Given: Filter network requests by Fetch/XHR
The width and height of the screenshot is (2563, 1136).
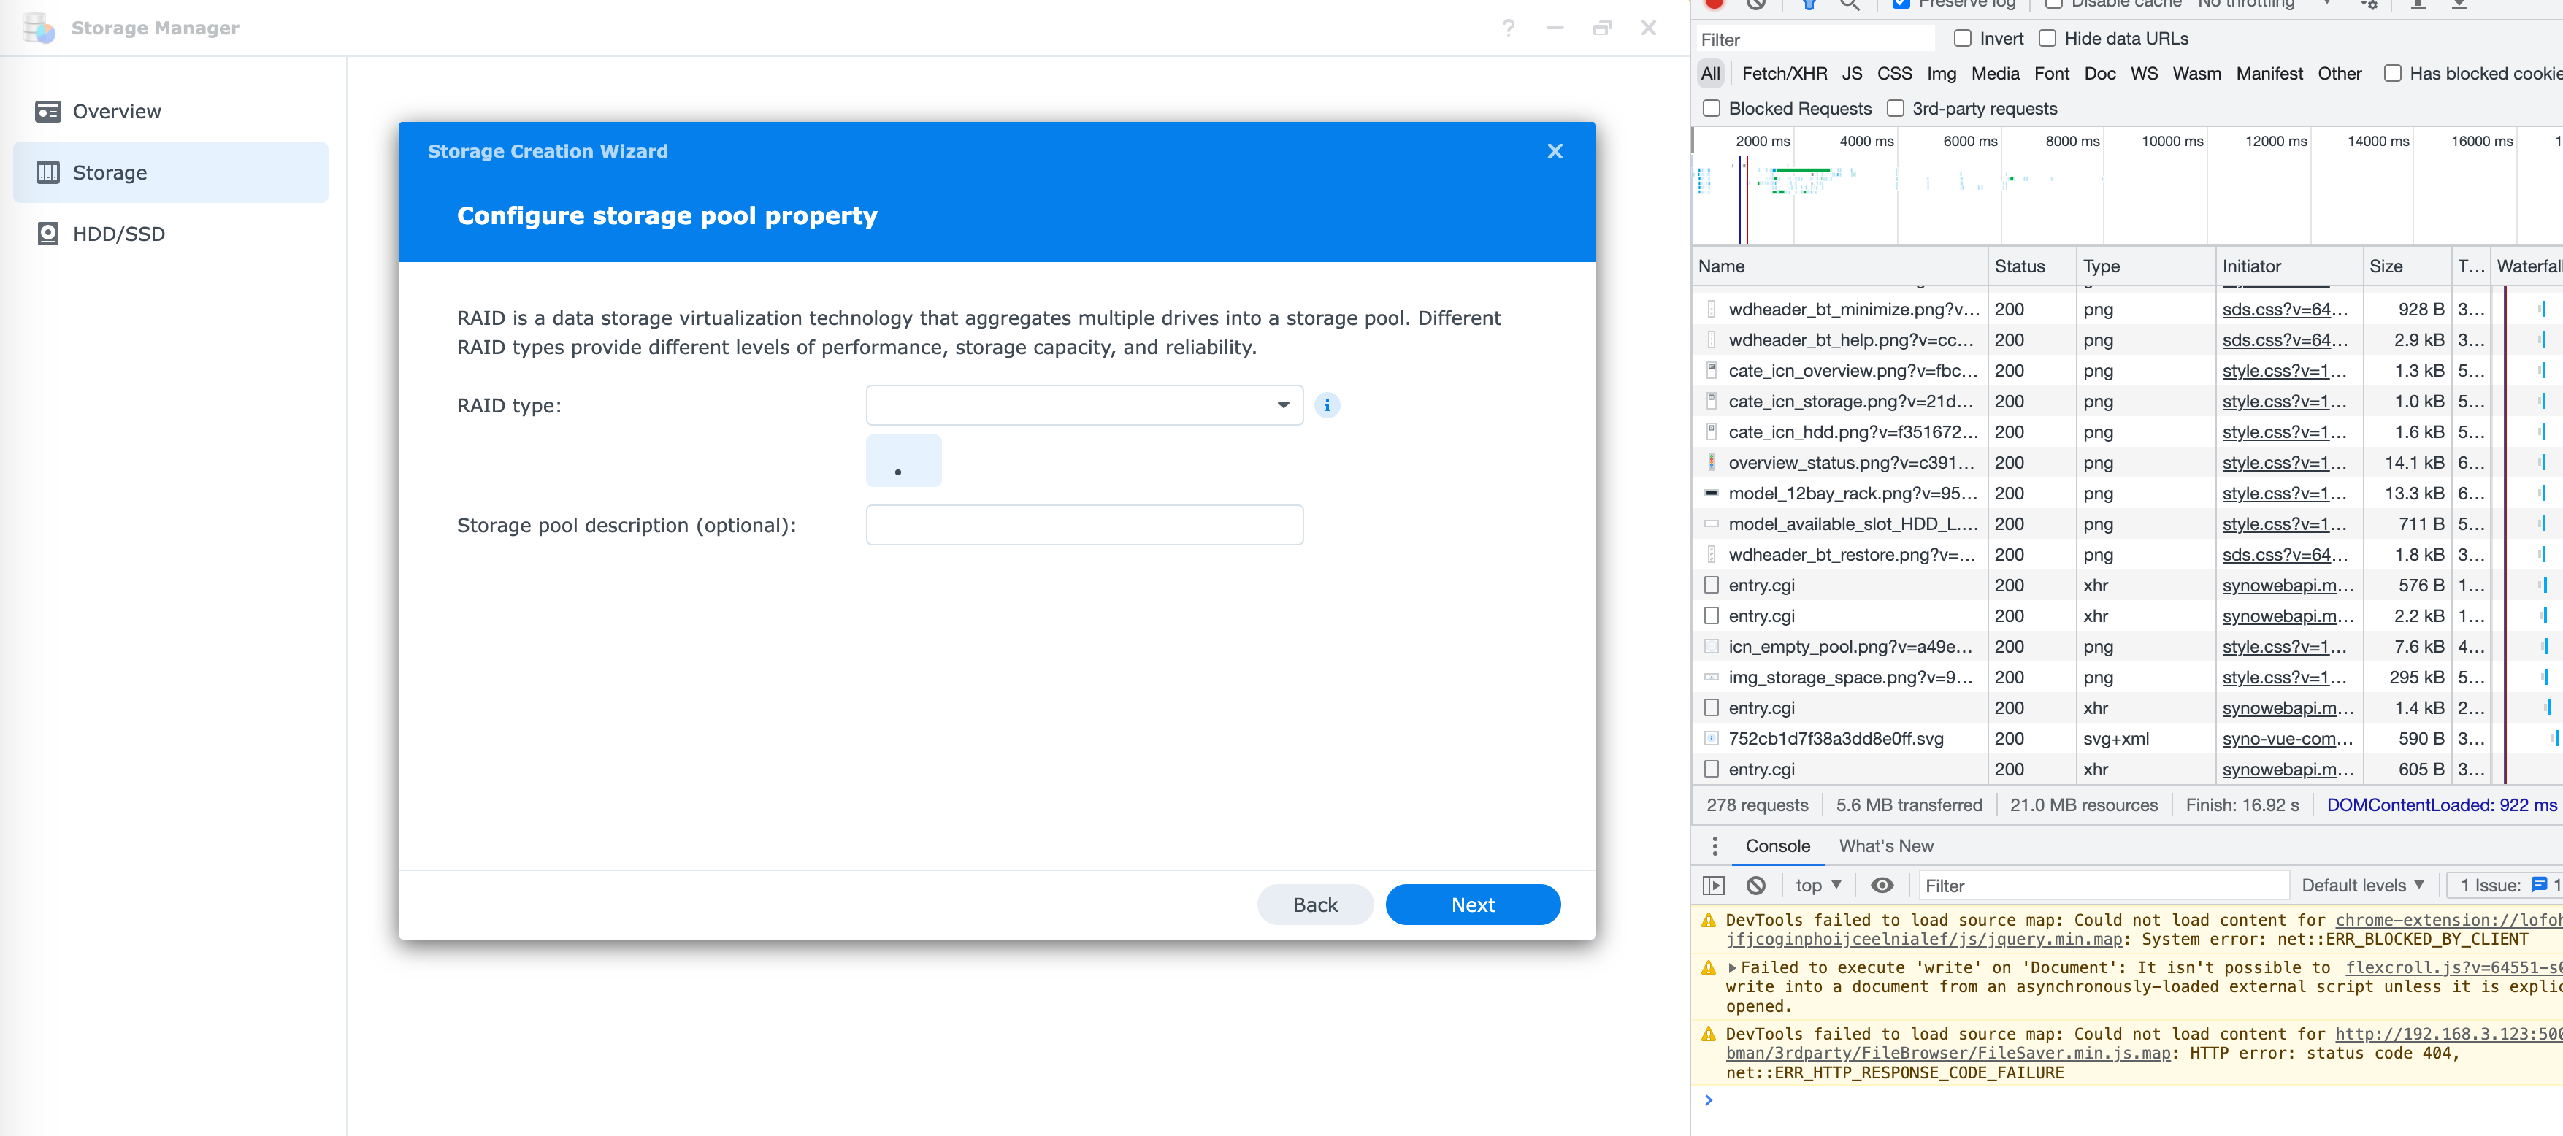Looking at the screenshot, I should [1784, 74].
